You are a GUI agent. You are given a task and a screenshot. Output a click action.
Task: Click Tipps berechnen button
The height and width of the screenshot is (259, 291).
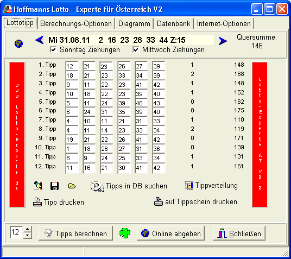point(75,233)
